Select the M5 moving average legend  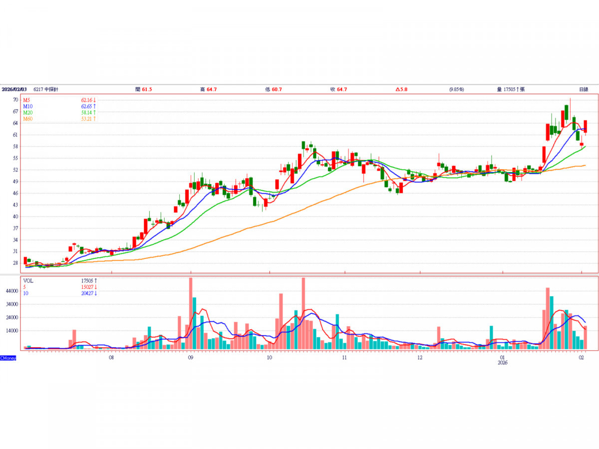[x=26, y=100]
